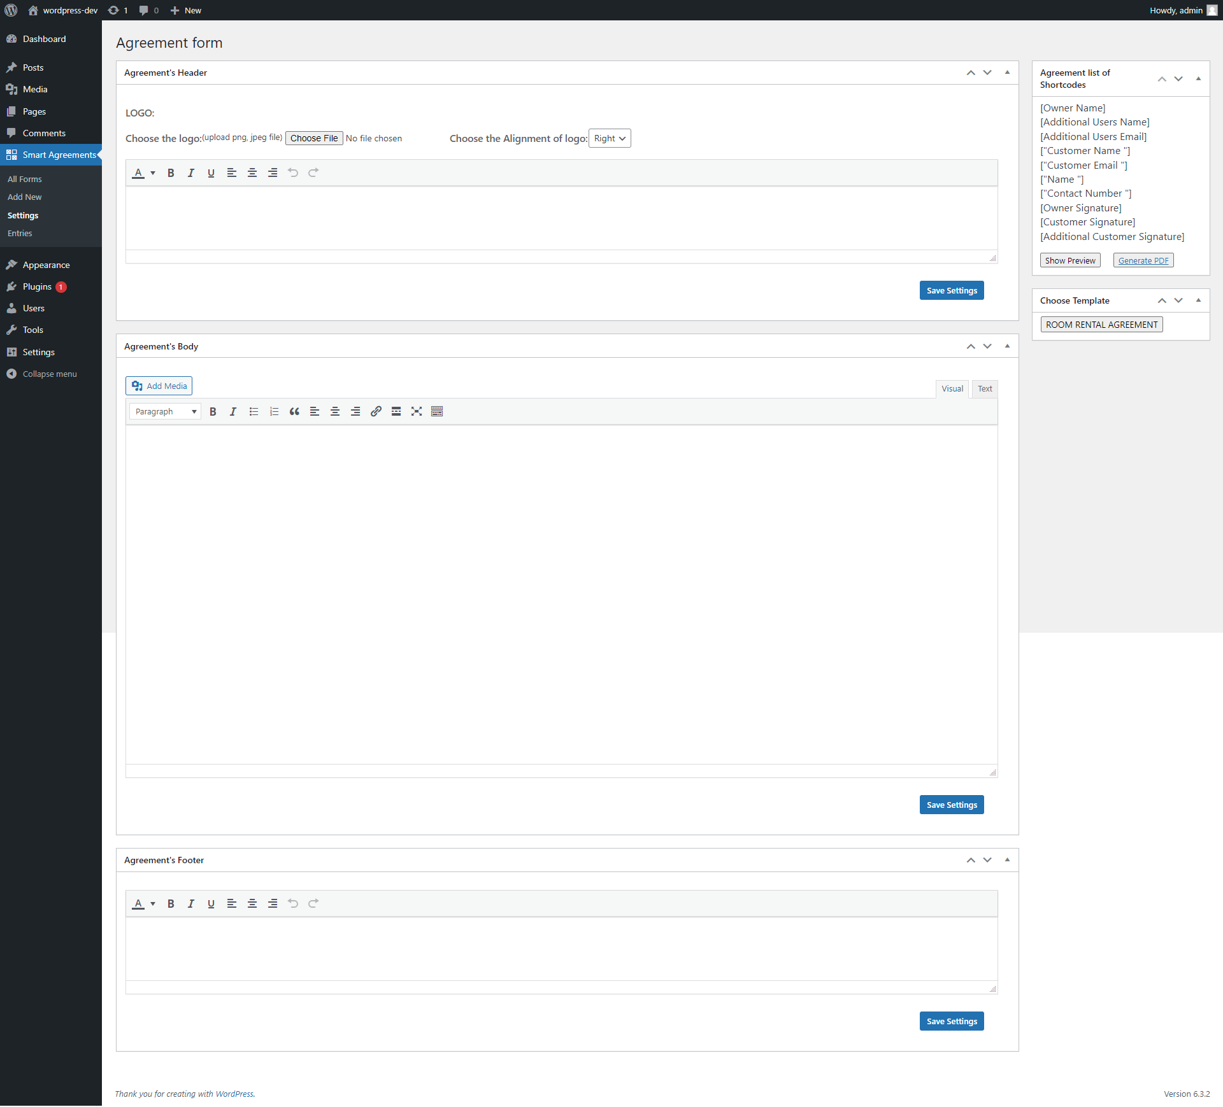
Task: Insert Read More tag in Body editor
Action: coord(396,412)
